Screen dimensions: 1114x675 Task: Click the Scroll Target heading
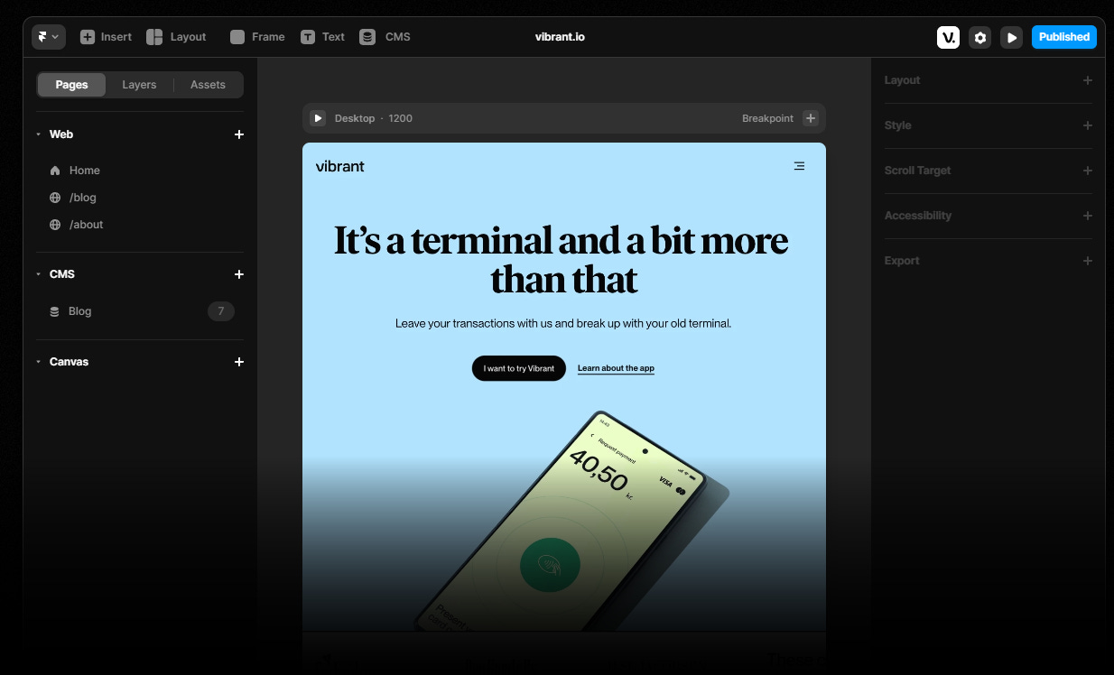point(917,171)
